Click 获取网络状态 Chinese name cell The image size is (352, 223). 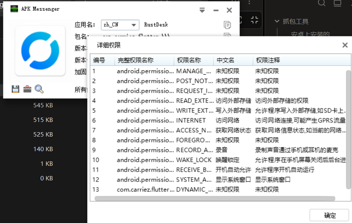(233, 130)
